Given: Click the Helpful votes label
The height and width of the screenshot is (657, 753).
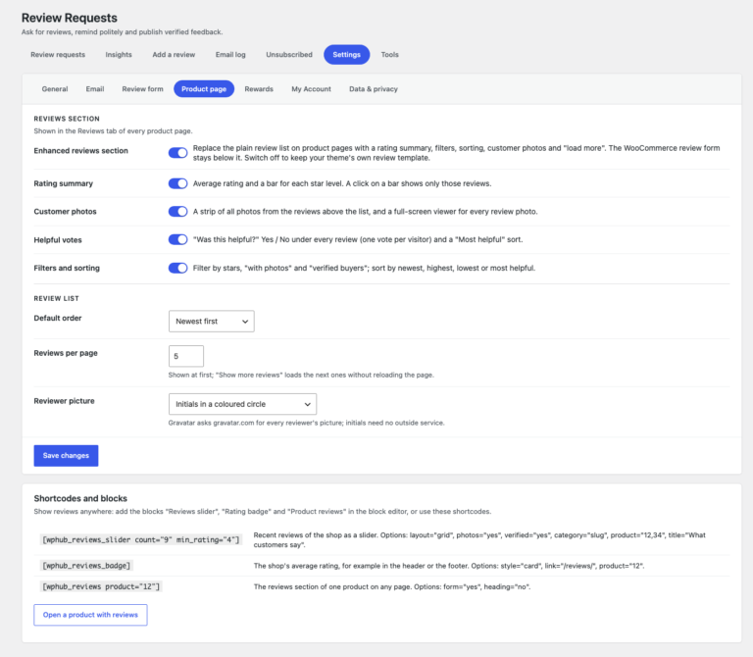Looking at the screenshot, I should coord(58,239).
